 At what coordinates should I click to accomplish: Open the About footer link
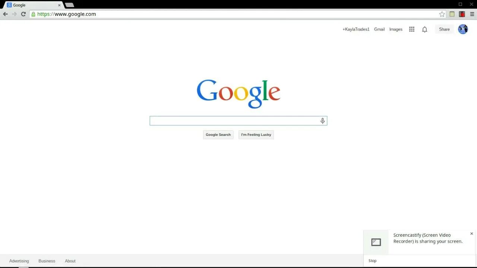click(x=70, y=261)
